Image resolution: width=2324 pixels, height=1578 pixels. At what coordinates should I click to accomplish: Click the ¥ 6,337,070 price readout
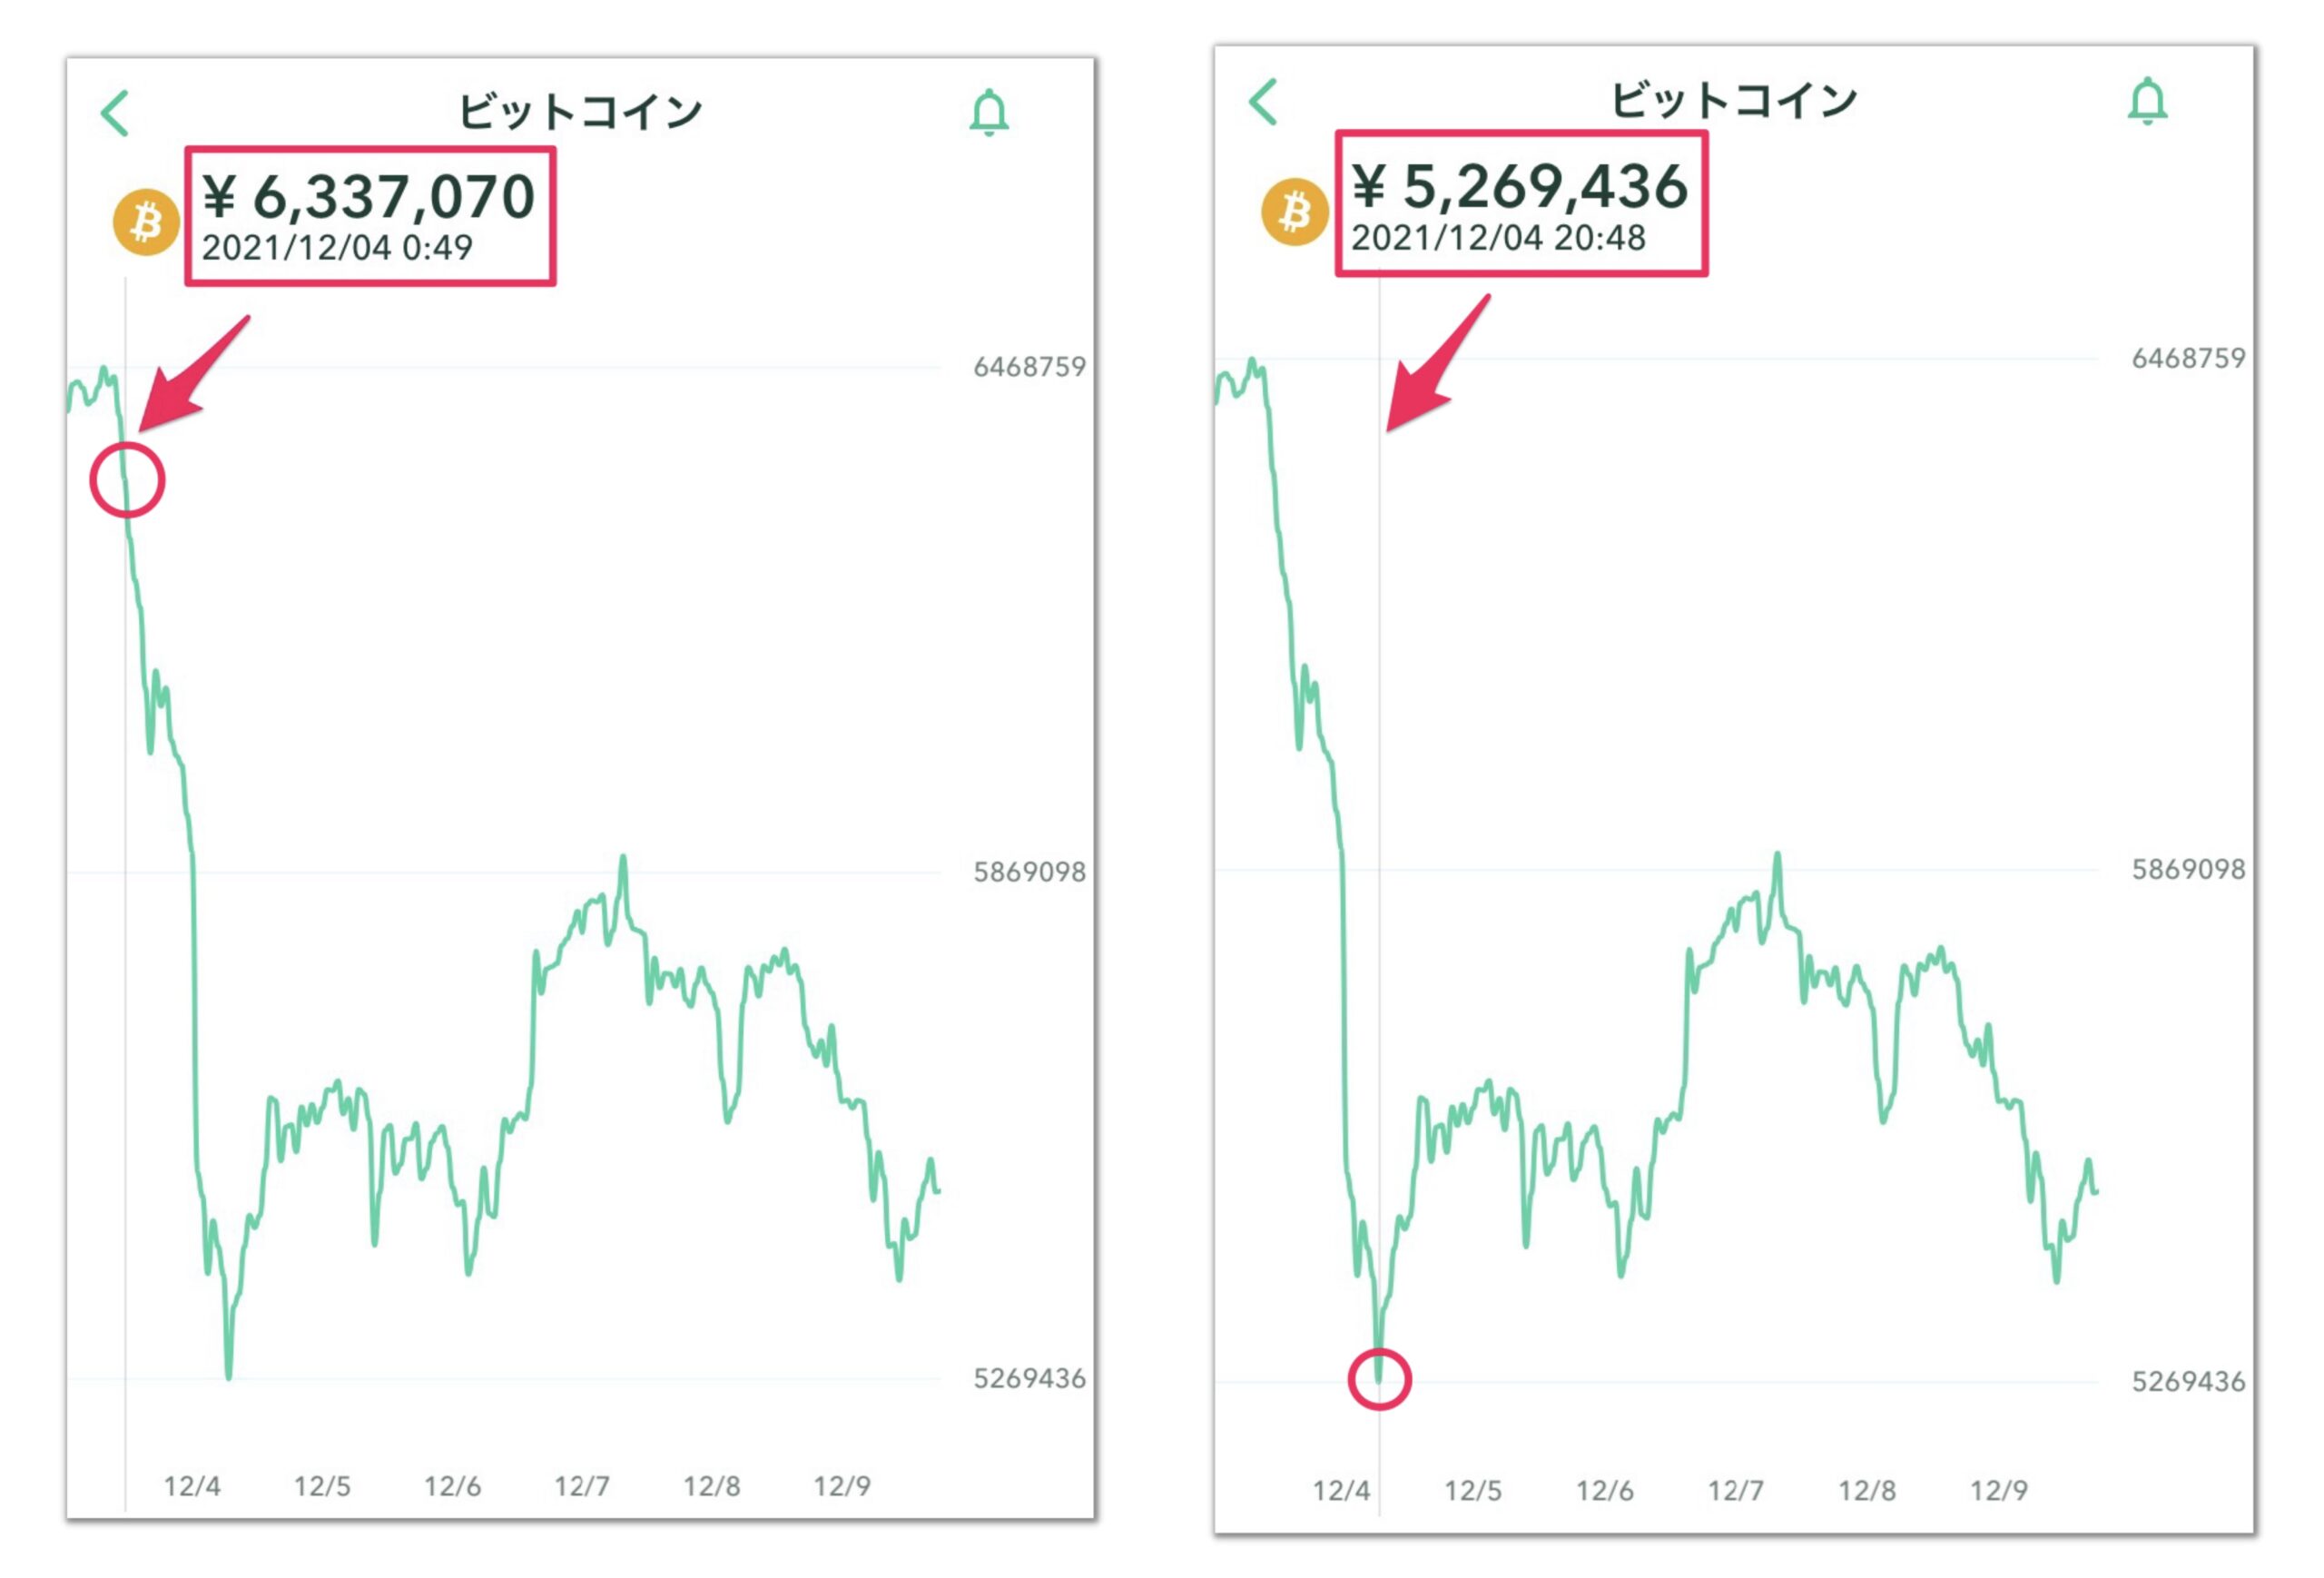tap(369, 195)
